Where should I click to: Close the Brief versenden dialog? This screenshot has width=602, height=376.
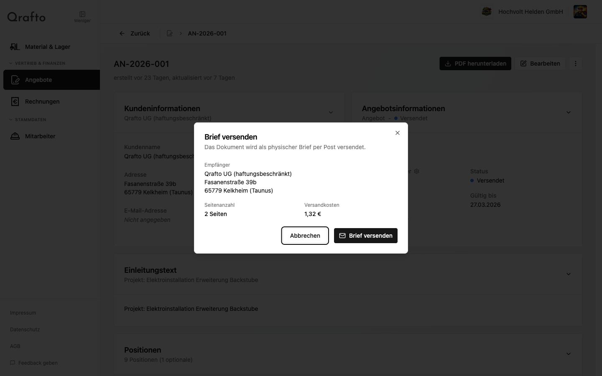tap(398, 133)
